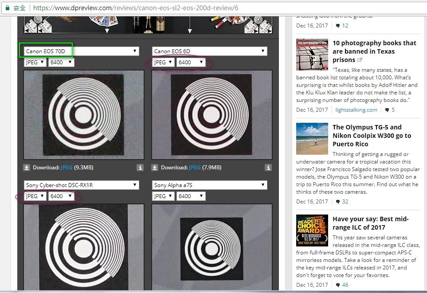Open Have your say Best mid-range ILC article
427x293 pixels.
371,223
